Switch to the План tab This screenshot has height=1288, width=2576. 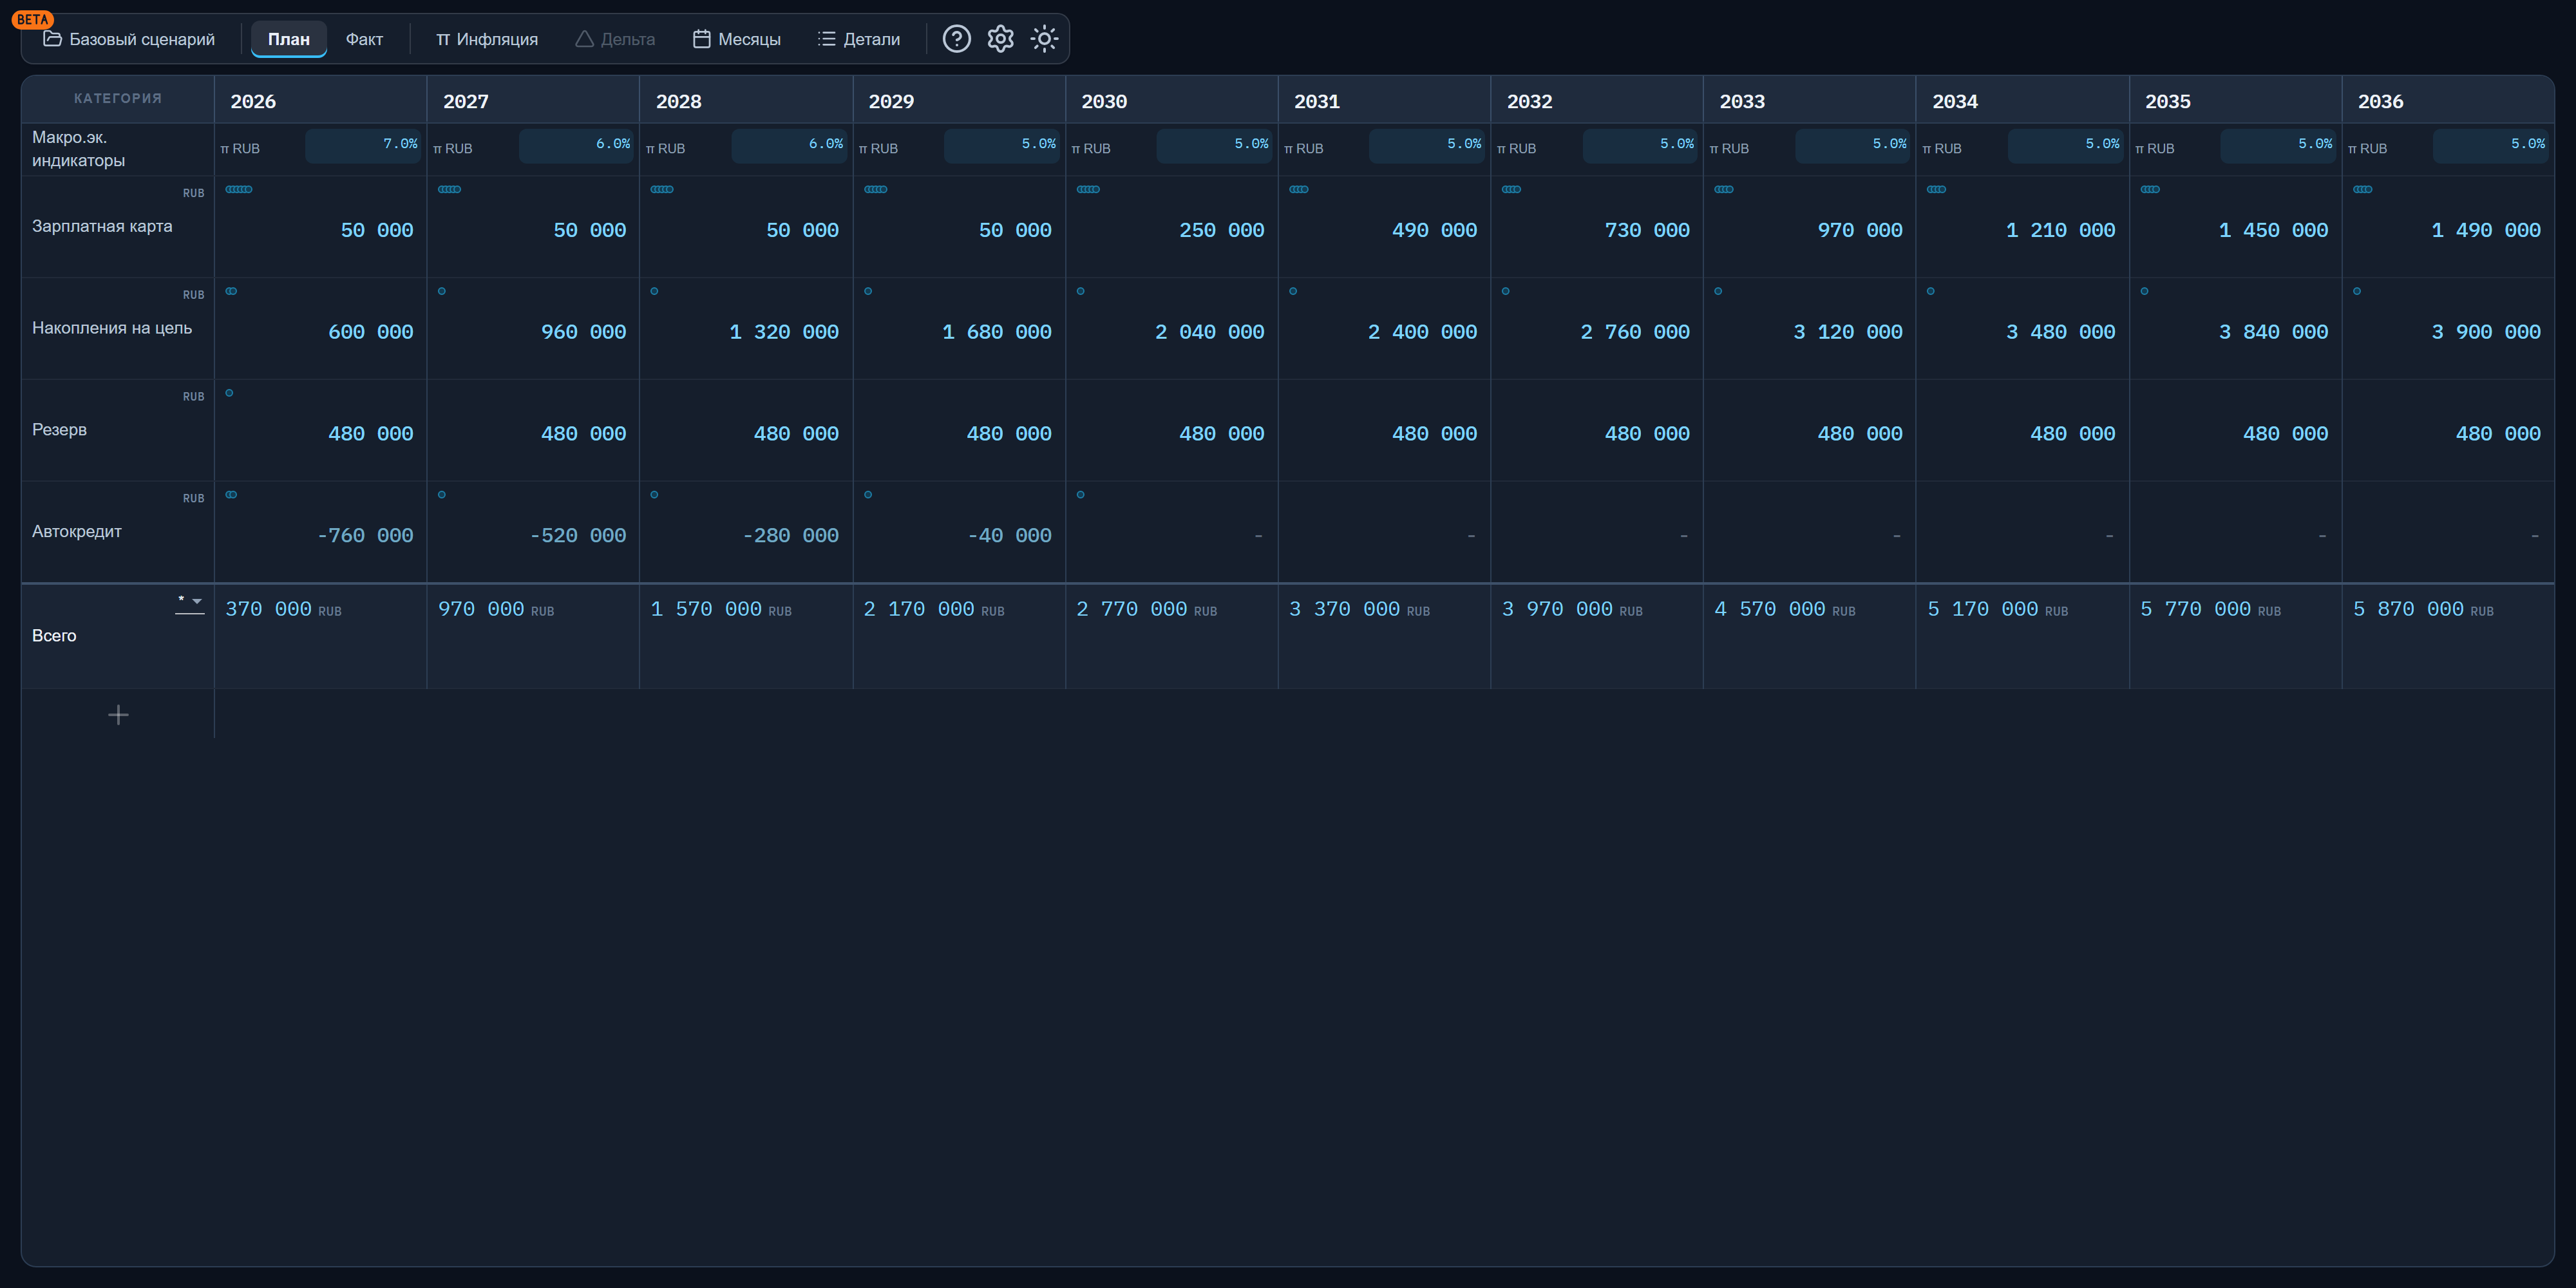coord(289,39)
